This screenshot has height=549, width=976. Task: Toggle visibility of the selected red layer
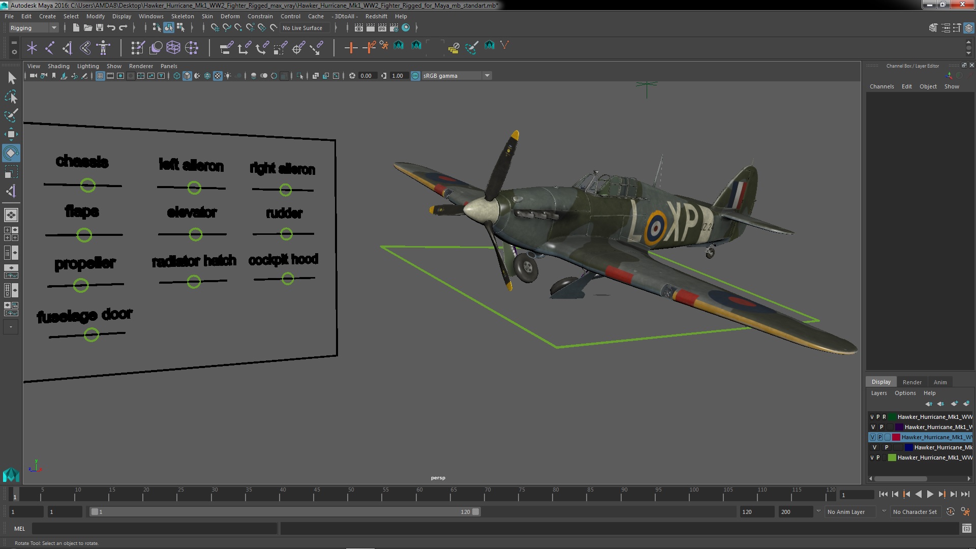pos(873,437)
